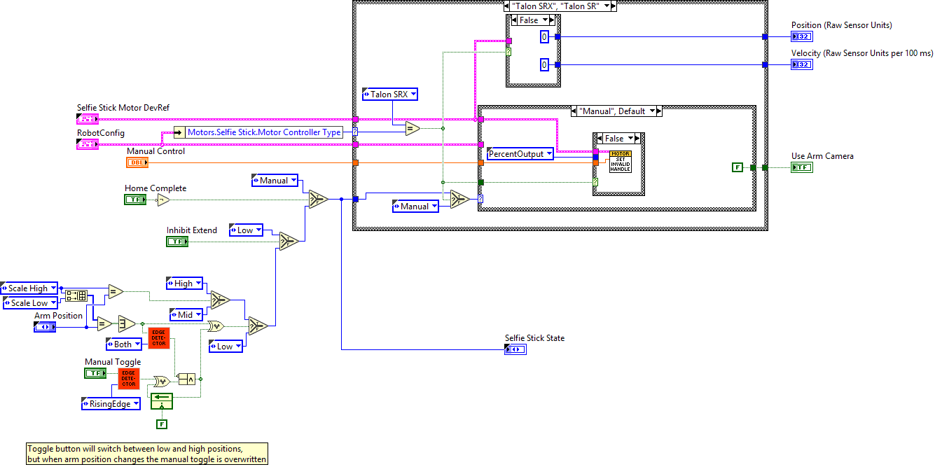Select the Position I32 indicator terminal

click(x=802, y=36)
